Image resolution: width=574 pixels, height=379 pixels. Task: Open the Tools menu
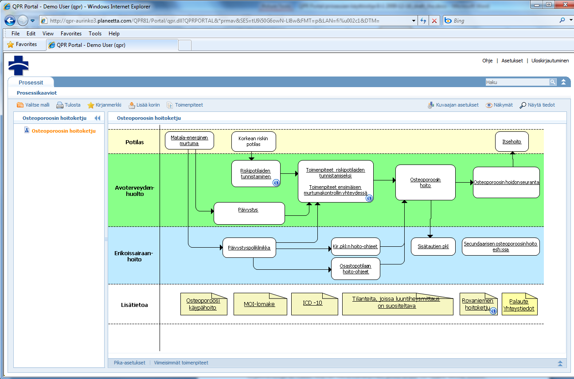point(95,34)
